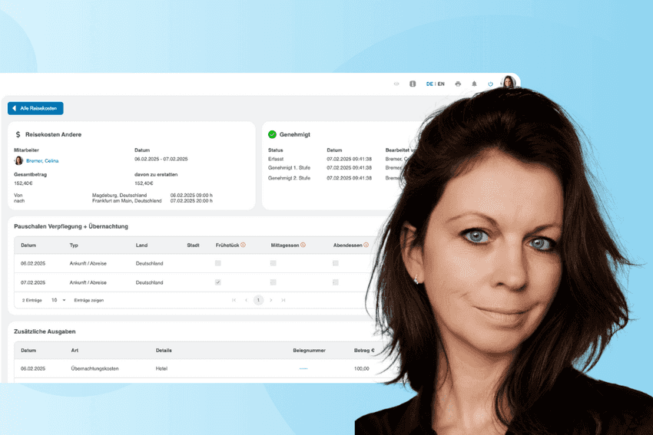This screenshot has height=435, width=653.
Task: Click the Hotel details cell
Action: tap(161, 368)
